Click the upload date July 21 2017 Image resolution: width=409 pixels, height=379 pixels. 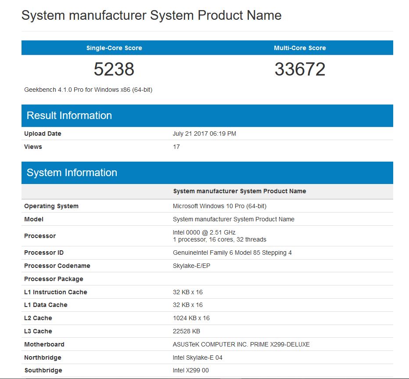point(204,134)
